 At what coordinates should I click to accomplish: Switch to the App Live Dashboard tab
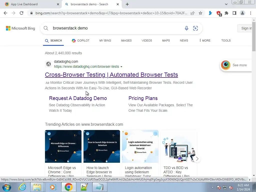point(31,4)
